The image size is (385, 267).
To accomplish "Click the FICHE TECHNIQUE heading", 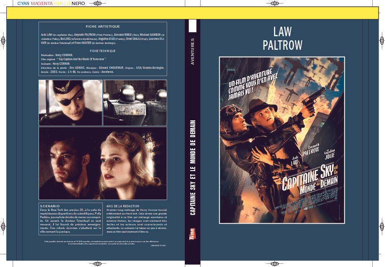I will click(x=103, y=51).
